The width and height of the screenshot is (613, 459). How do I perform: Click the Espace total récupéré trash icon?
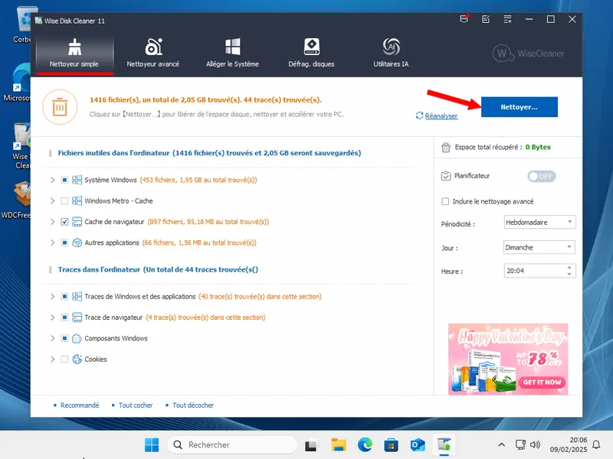pyautogui.click(x=446, y=148)
